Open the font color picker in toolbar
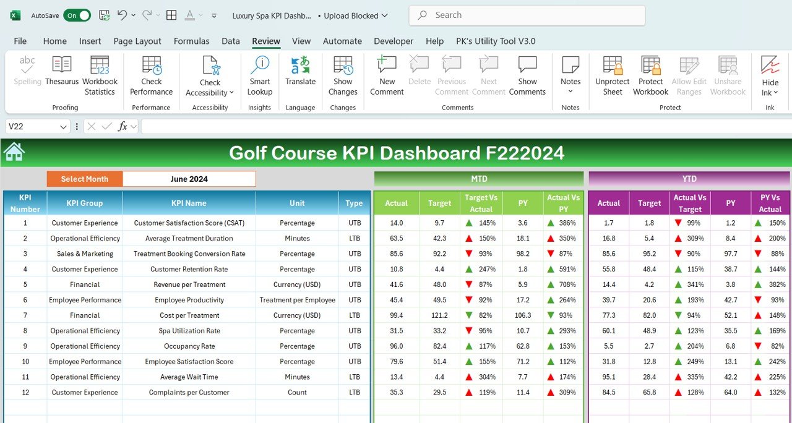The width and height of the screenshot is (792, 423). point(191,15)
